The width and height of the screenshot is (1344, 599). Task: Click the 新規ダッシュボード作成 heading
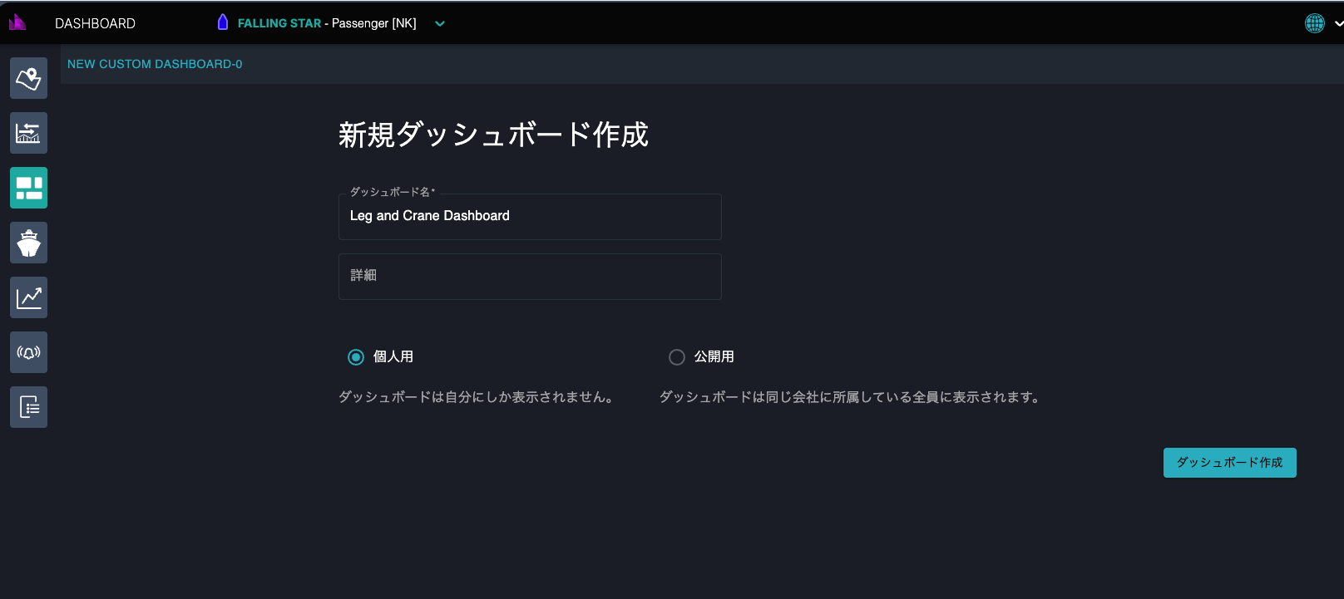point(493,135)
